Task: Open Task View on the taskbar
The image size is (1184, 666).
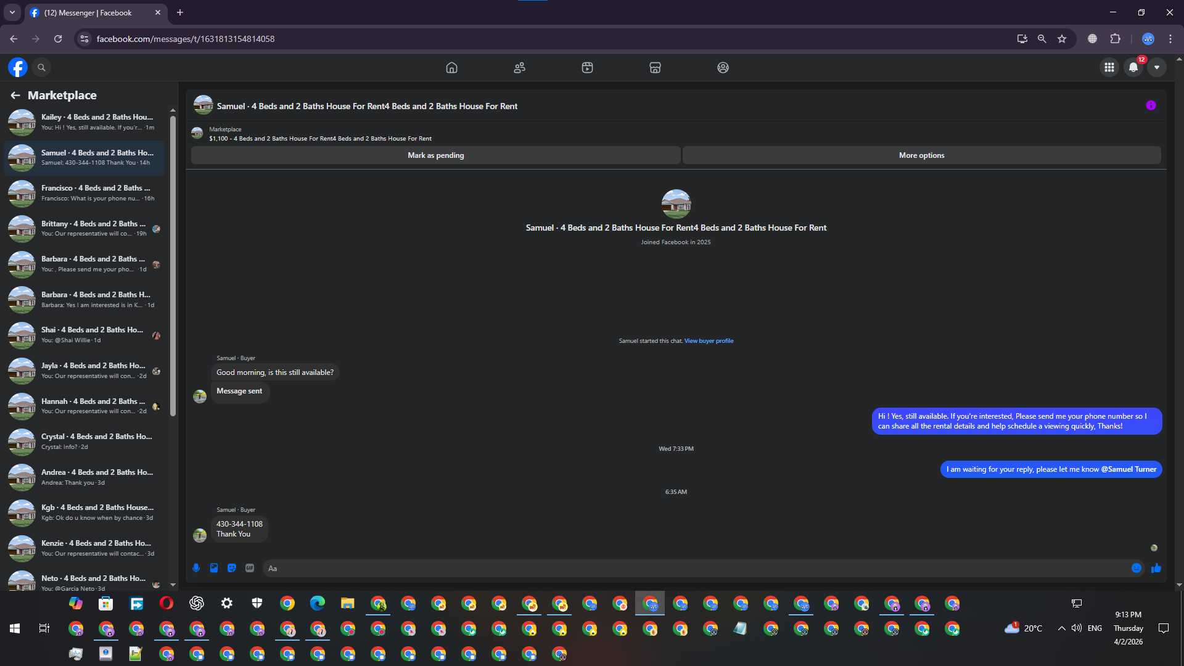Action: coord(44,628)
